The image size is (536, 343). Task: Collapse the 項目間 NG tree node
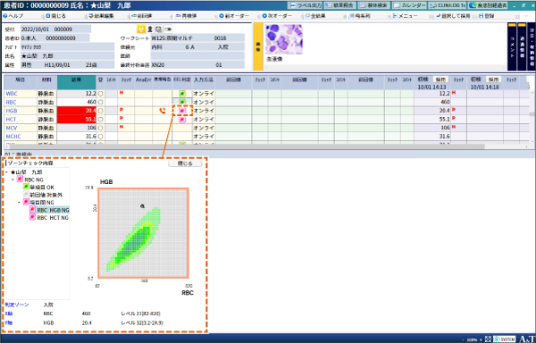coord(19,202)
